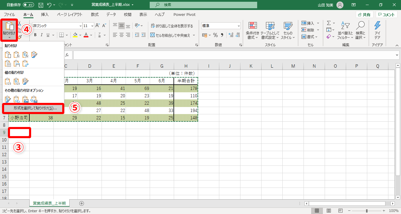Choose the Paste Formulas option icon
This screenshot has width=401, height=214.
(x=17, y=54)
